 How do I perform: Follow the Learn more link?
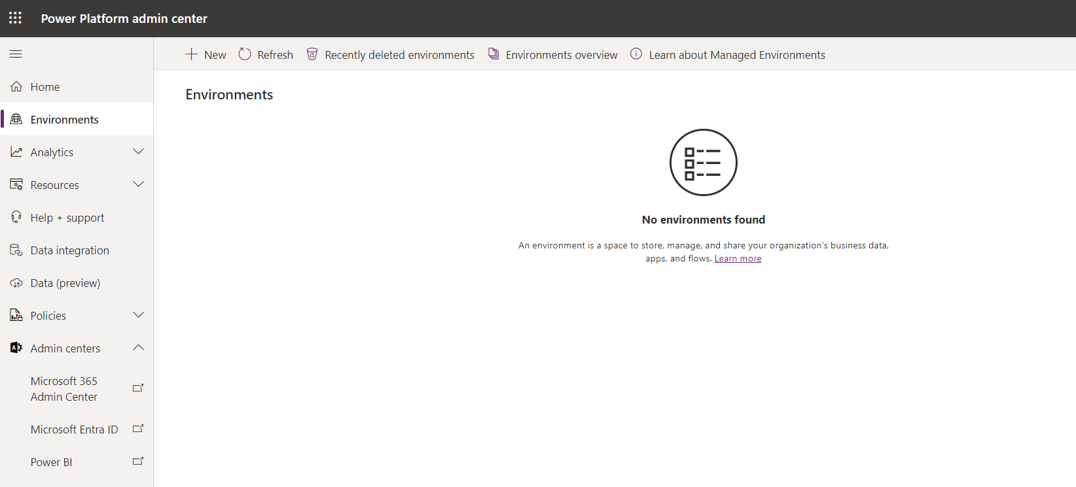click(x=738, y=258)
